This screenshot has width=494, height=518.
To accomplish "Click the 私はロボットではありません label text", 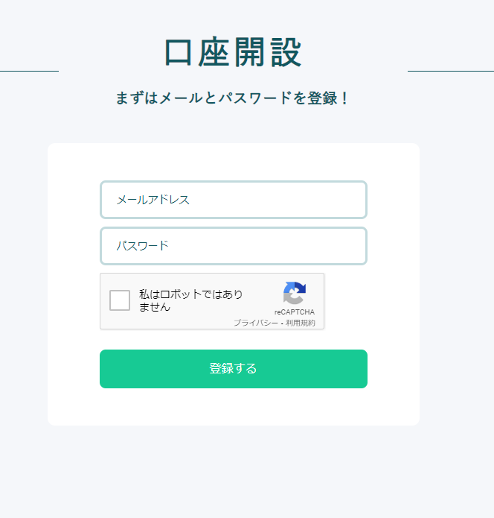I will [191, 300].
